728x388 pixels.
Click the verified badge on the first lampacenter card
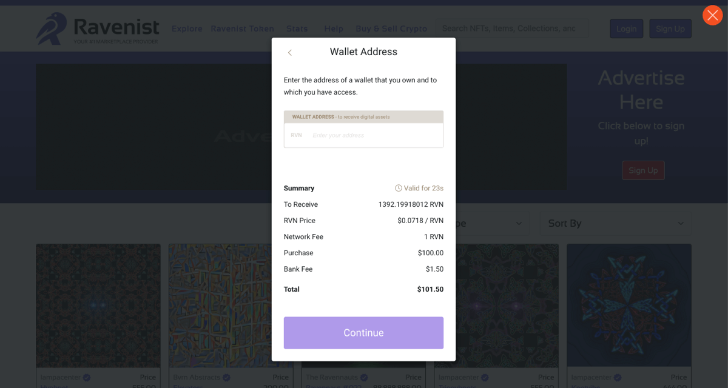[x=87, y=378]
